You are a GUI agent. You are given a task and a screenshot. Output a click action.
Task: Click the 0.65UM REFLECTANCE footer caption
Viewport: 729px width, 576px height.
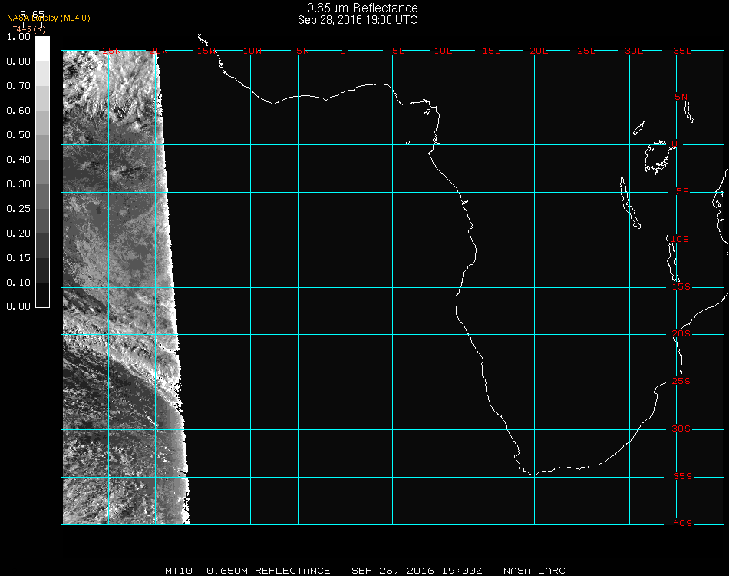(269, 571)
